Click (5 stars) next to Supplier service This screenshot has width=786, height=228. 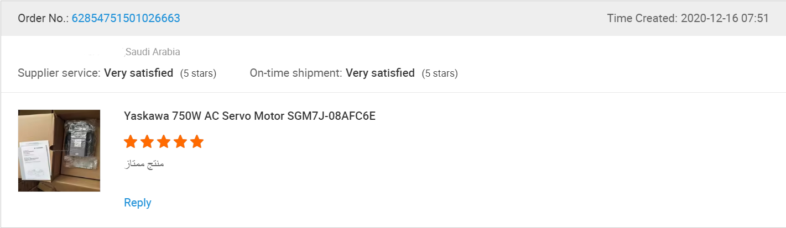point(198,73)
